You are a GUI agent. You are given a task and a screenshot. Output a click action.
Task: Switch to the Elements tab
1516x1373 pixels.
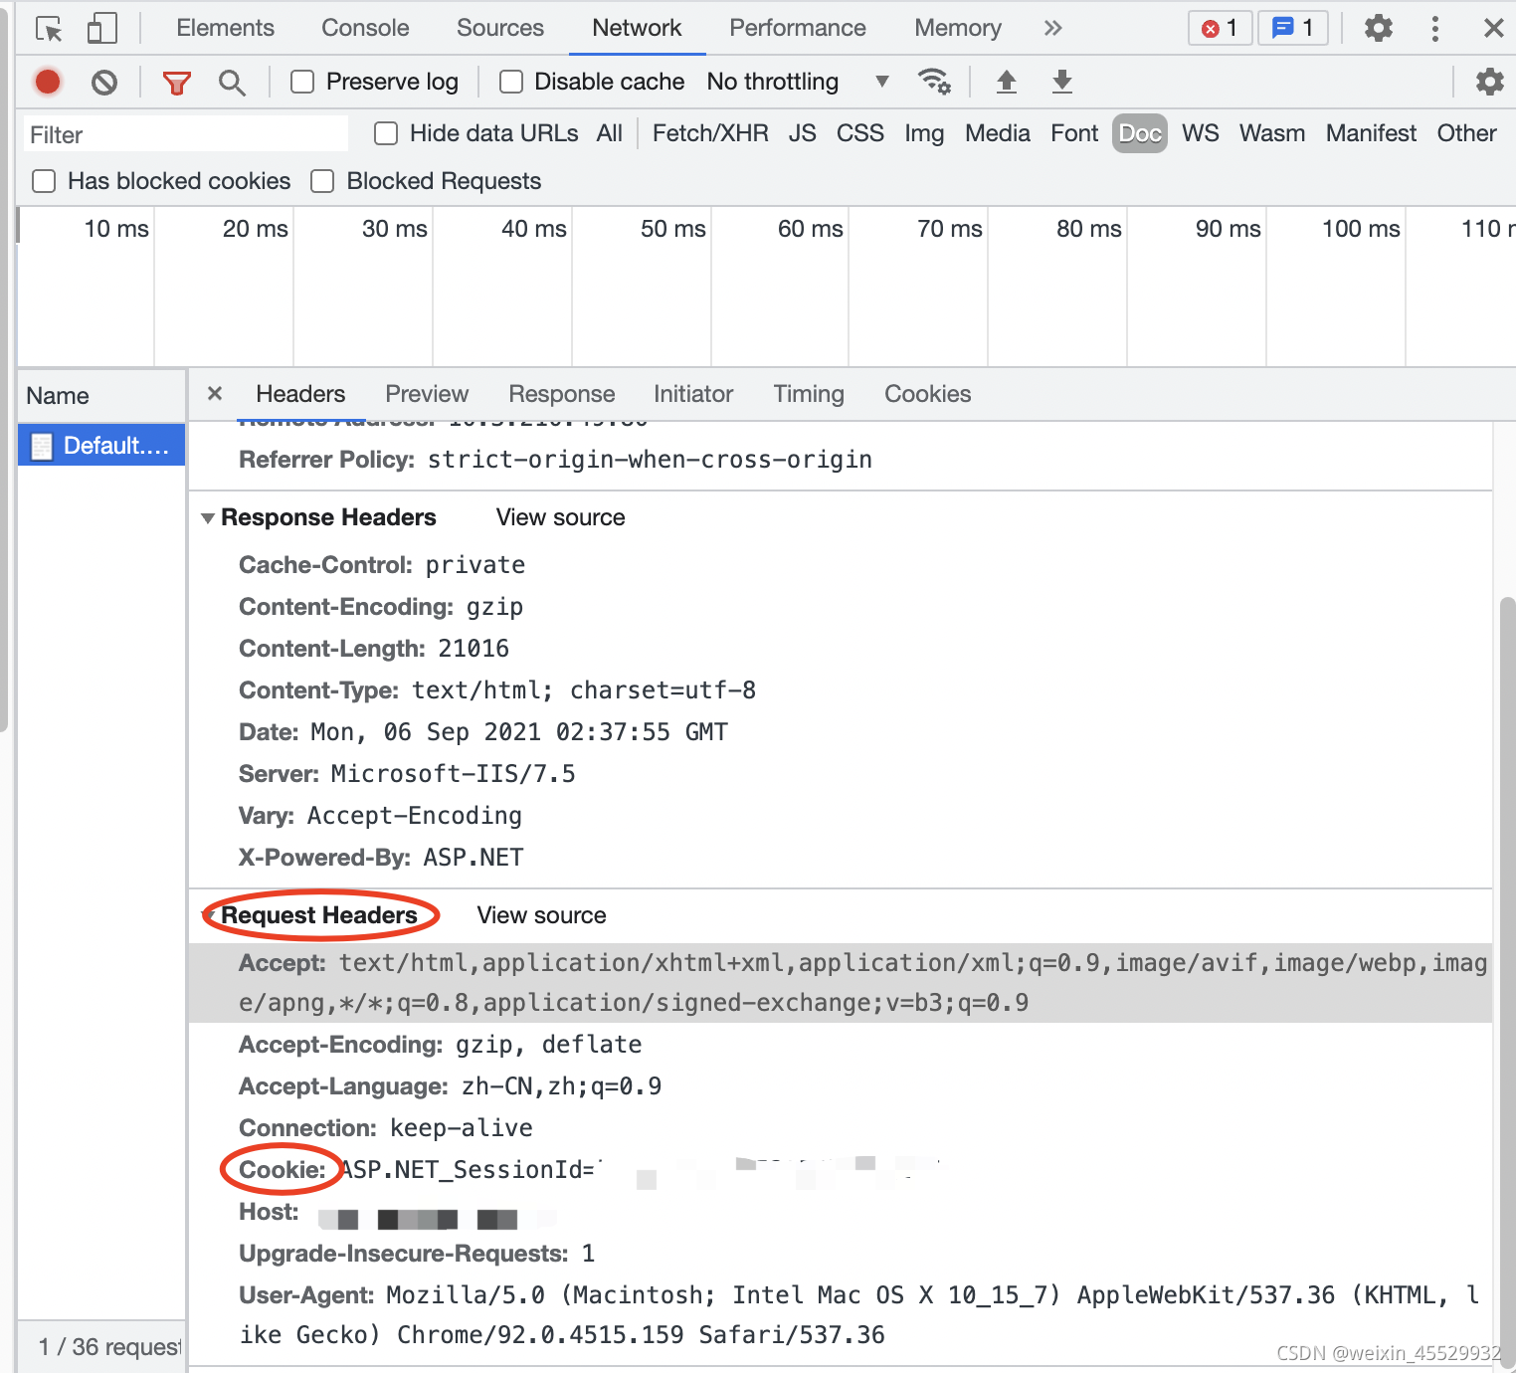225,28
